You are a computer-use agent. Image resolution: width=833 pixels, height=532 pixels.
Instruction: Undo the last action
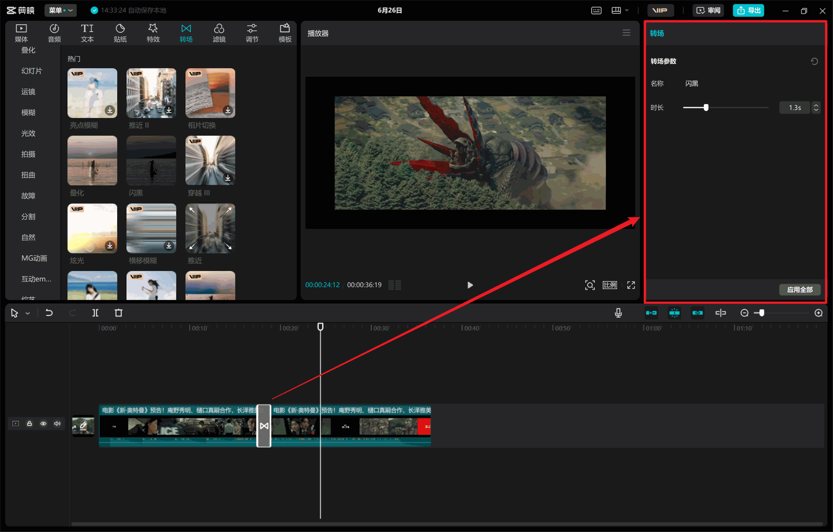point(49,313)
